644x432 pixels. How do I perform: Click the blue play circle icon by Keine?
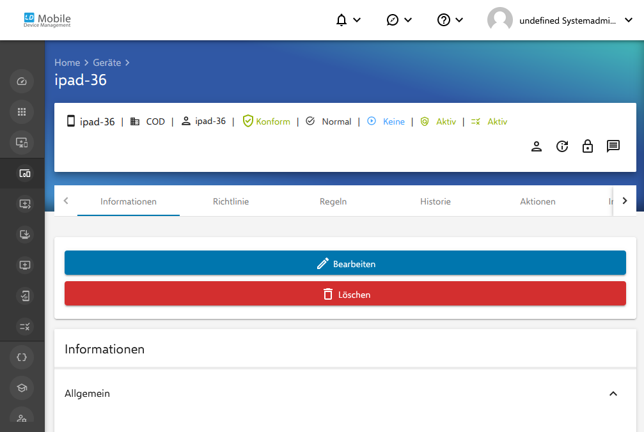tap(372, 121)
